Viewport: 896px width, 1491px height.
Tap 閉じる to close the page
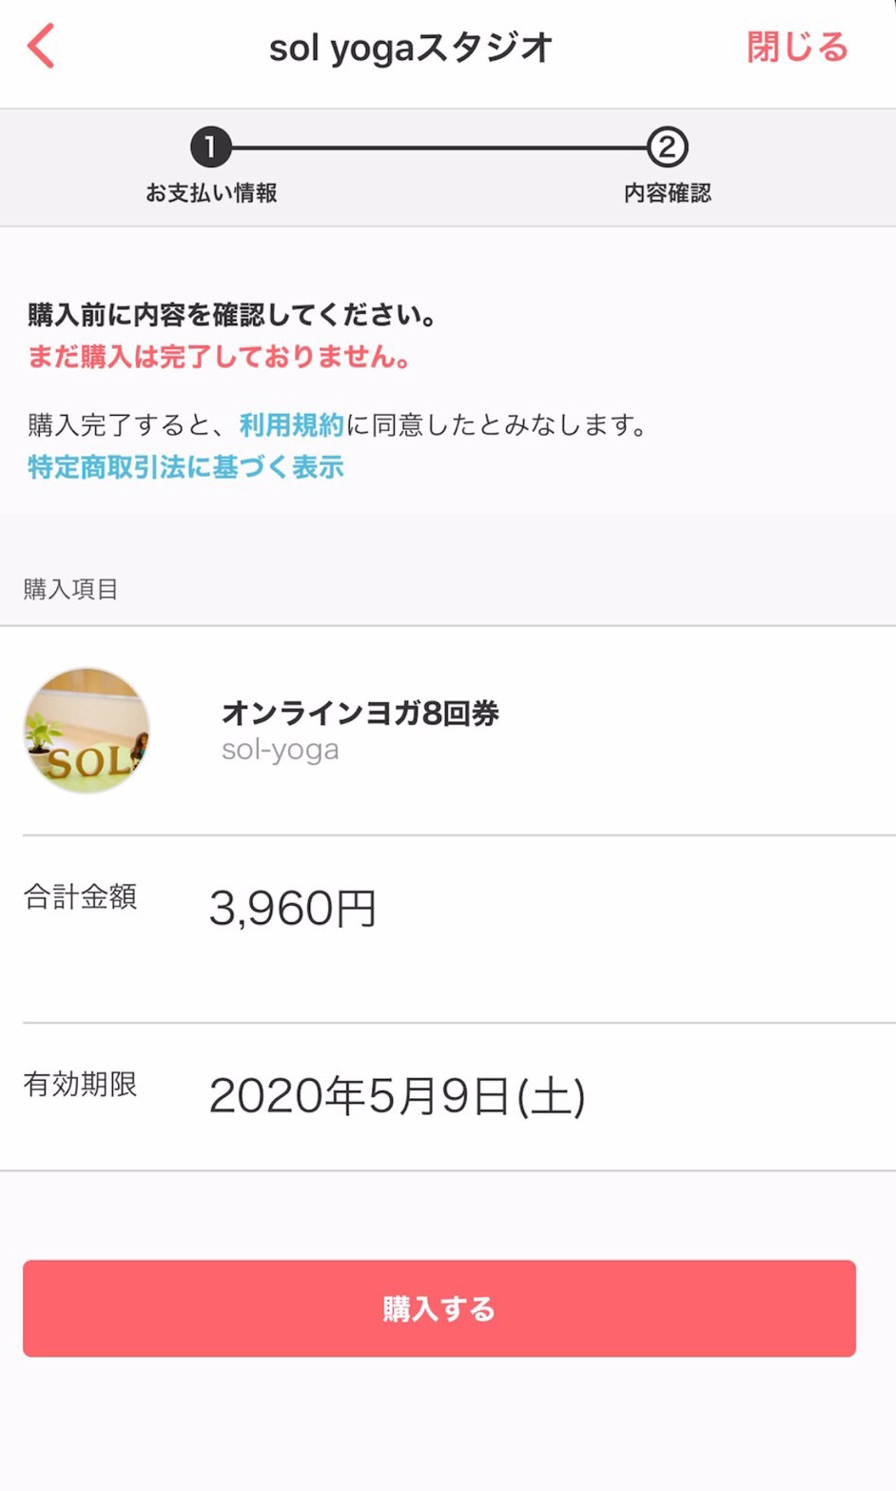[796, 47]
